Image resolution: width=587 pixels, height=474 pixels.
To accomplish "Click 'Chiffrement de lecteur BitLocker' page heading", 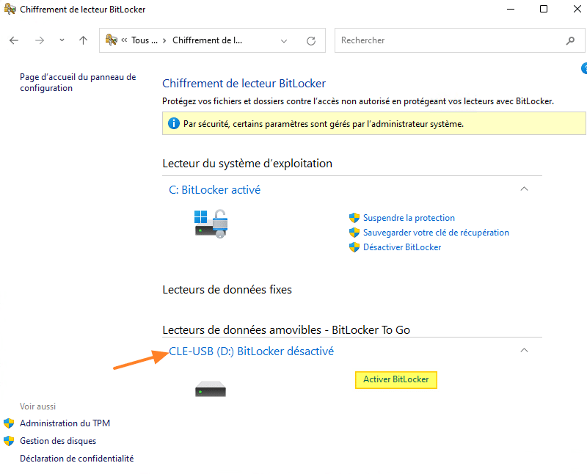I will [244, 83].
